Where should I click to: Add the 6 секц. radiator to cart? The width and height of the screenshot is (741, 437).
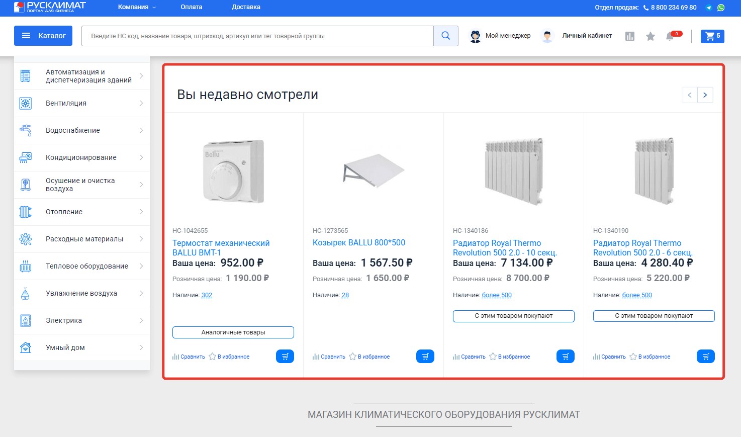pyautogui.click(x=706, y=357)
